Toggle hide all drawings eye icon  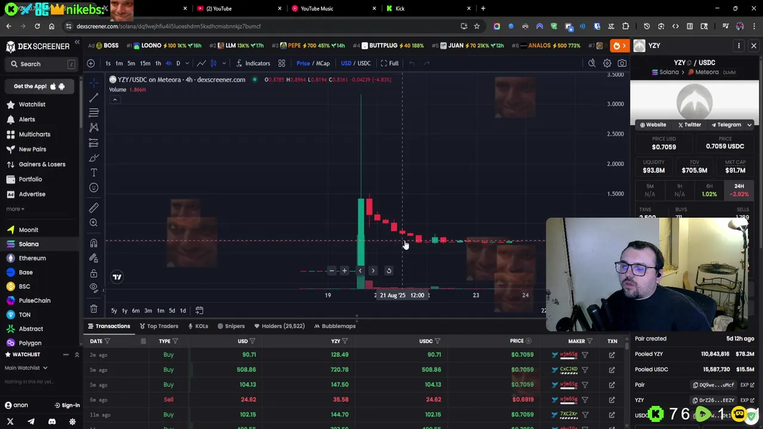(x=94, y=287)
